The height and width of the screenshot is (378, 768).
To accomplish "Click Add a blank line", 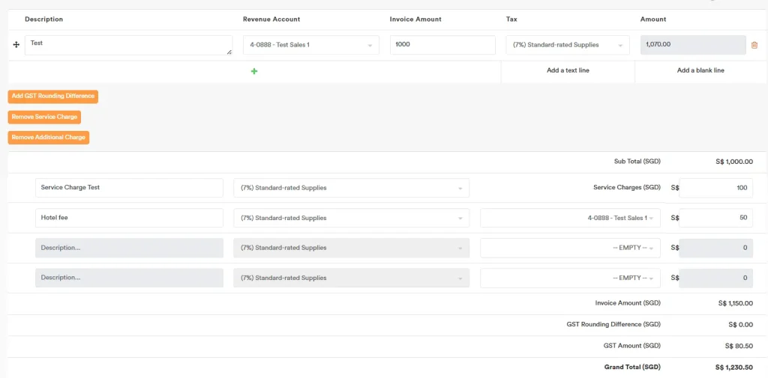I will tap(700, 70).
